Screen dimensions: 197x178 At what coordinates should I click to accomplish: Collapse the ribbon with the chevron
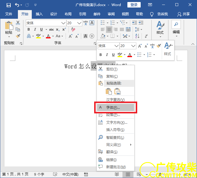point(193,44)
